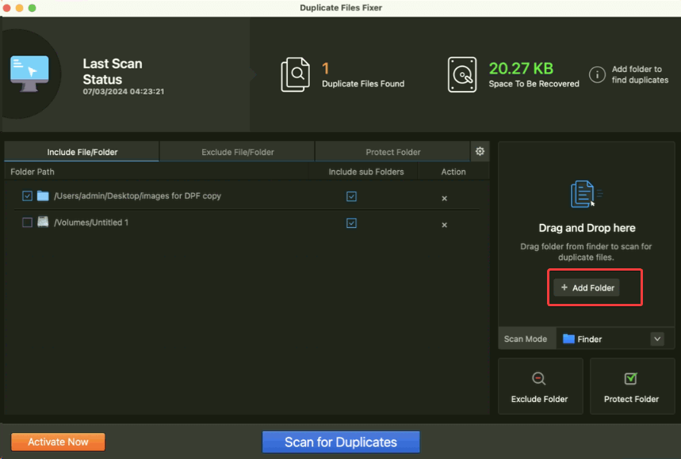Viewport: 681px width, 459px height.
Task: Select the /Users/admin/Desktop/images for DPF copy path
Action: click(x=137, y=196)
